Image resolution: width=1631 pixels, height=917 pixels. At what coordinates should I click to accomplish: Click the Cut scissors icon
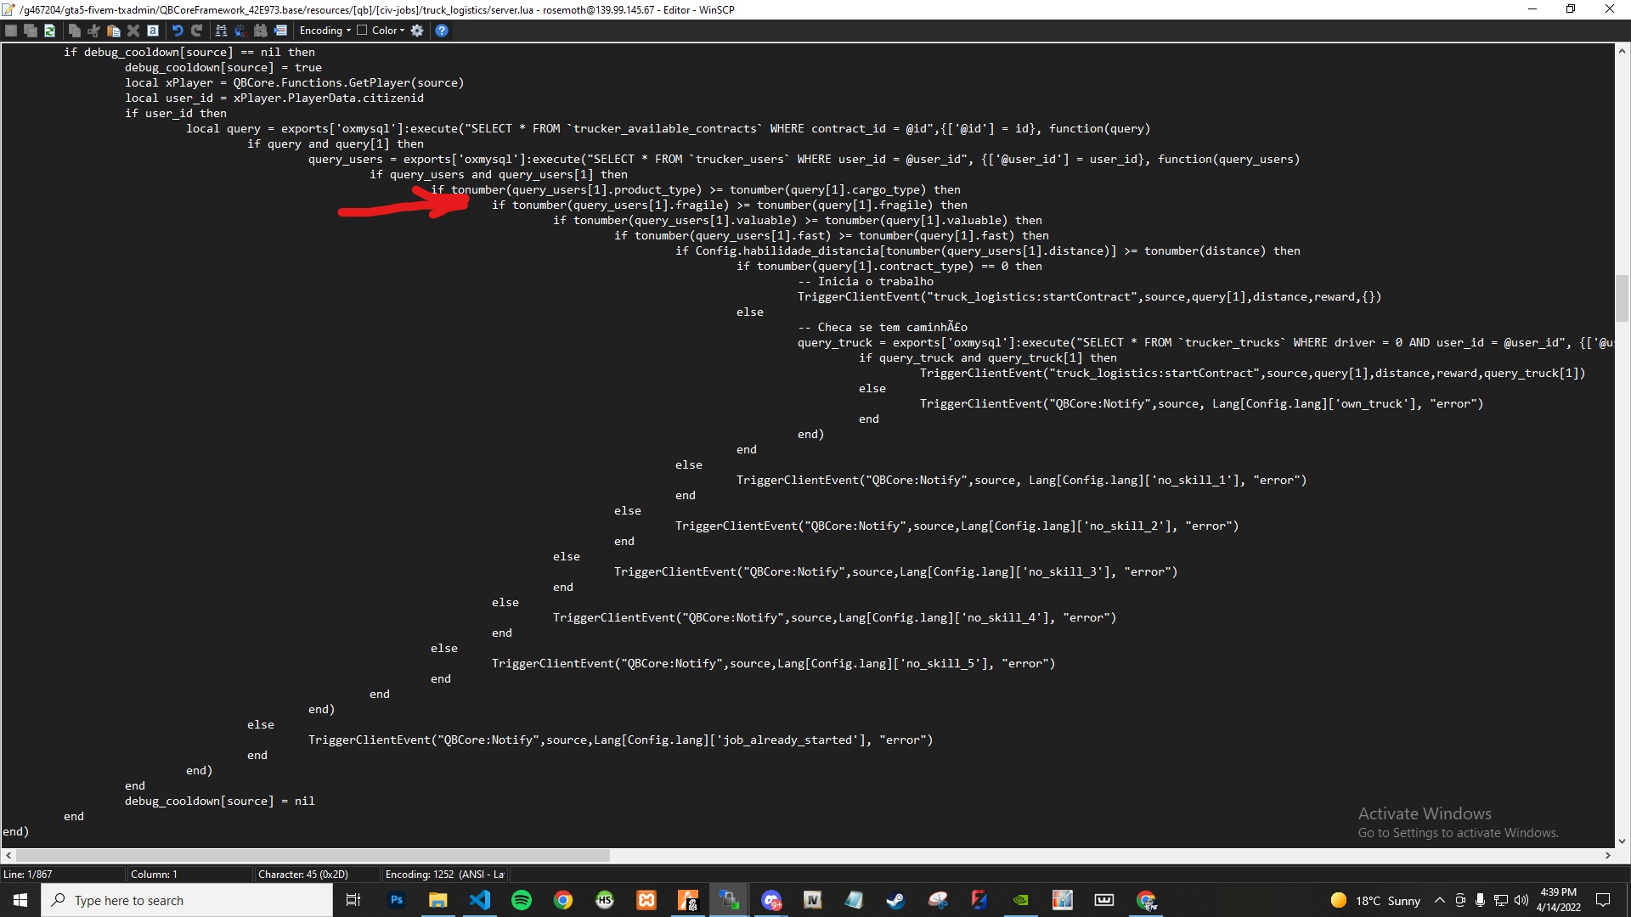(x=94, y=31)
